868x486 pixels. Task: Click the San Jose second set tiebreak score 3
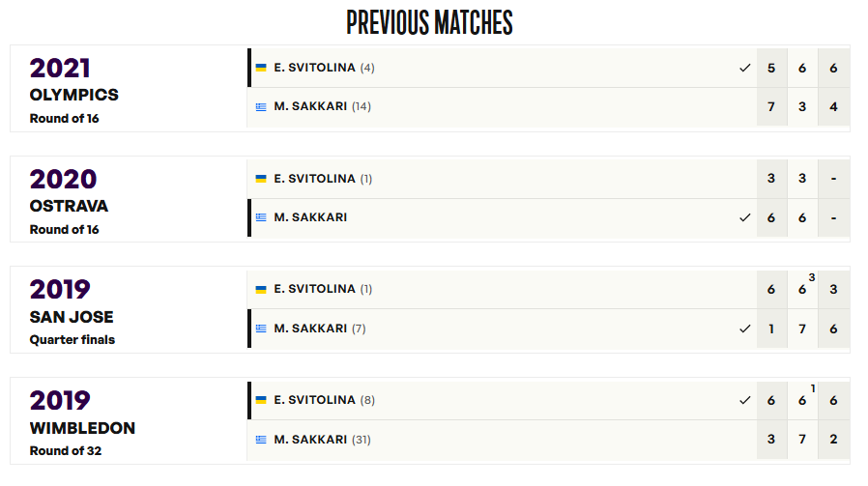[812, 277]
